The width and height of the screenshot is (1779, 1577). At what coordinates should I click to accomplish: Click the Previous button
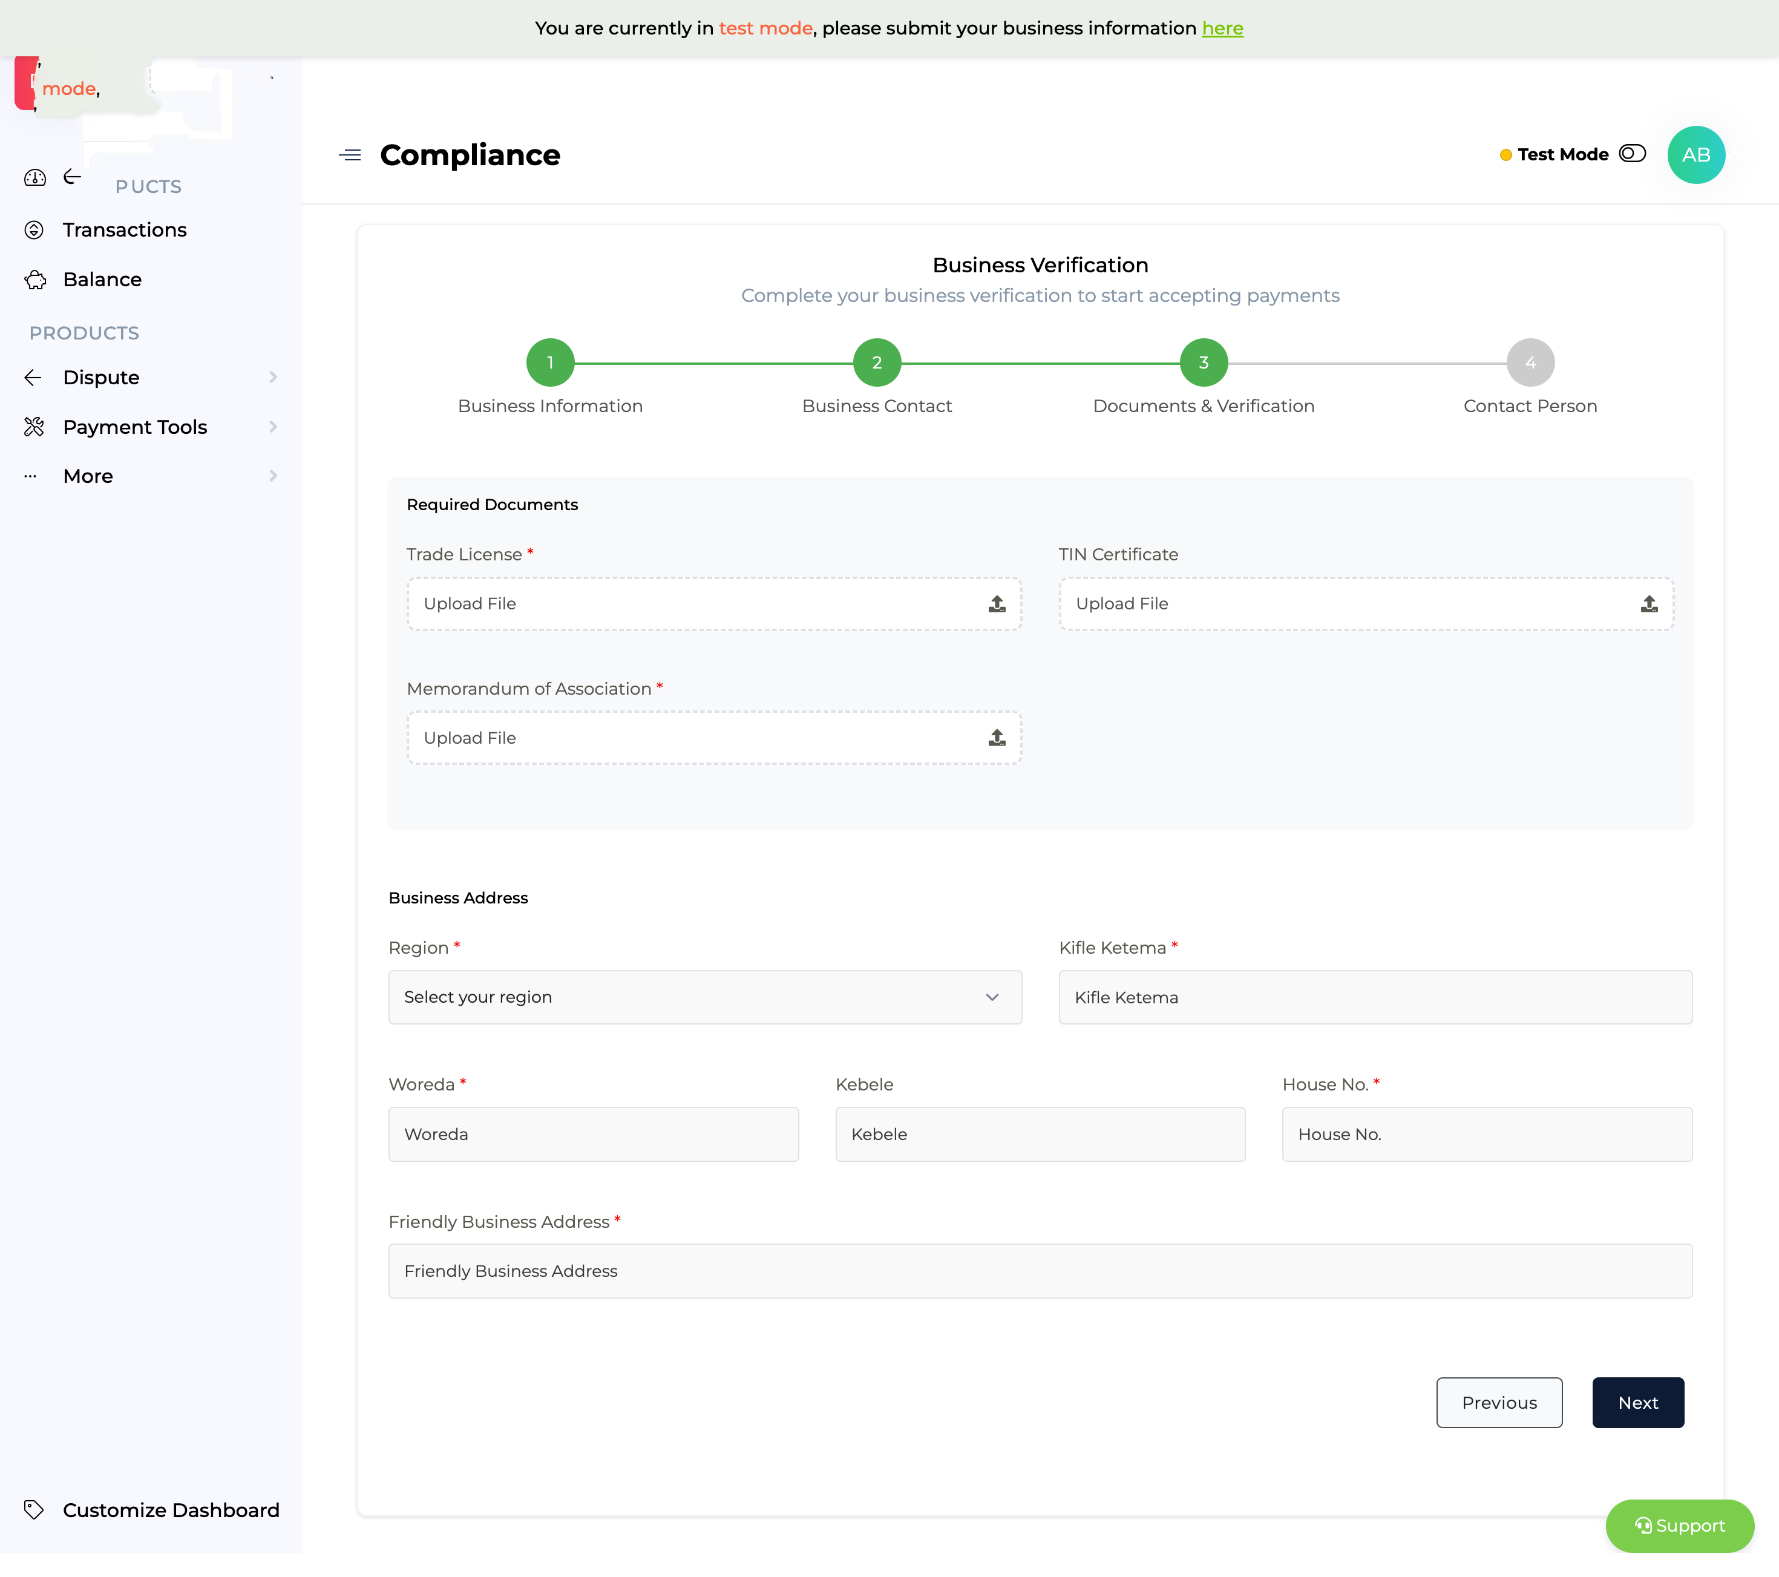pyautogui.click(x=1499, y=1402)
